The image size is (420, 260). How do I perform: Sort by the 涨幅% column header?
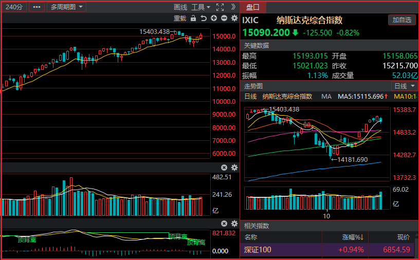coord(353,237)
